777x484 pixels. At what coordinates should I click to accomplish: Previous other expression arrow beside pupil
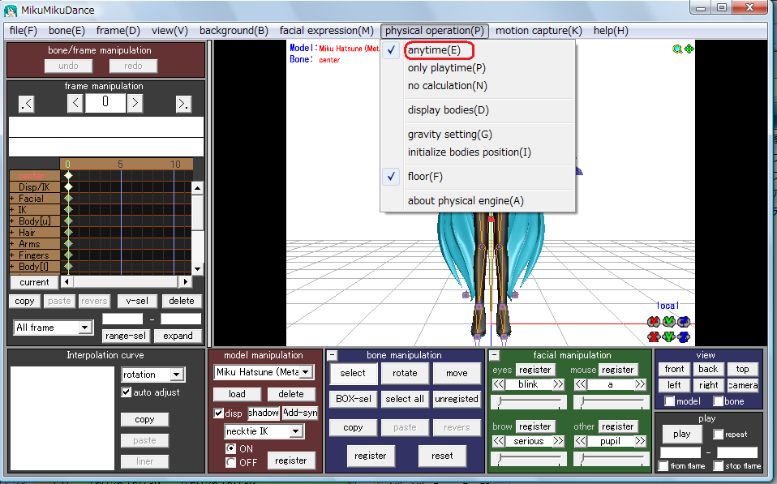pos(581,441)
